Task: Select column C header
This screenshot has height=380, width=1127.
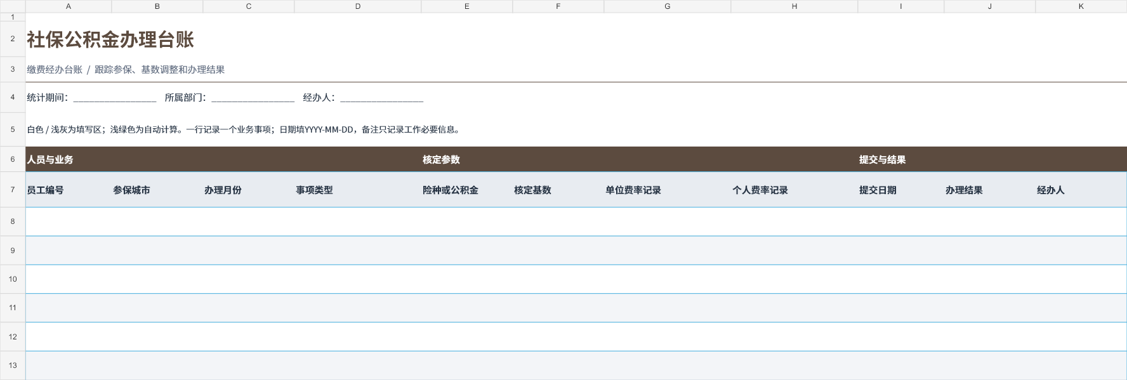Action: [249, 6]
